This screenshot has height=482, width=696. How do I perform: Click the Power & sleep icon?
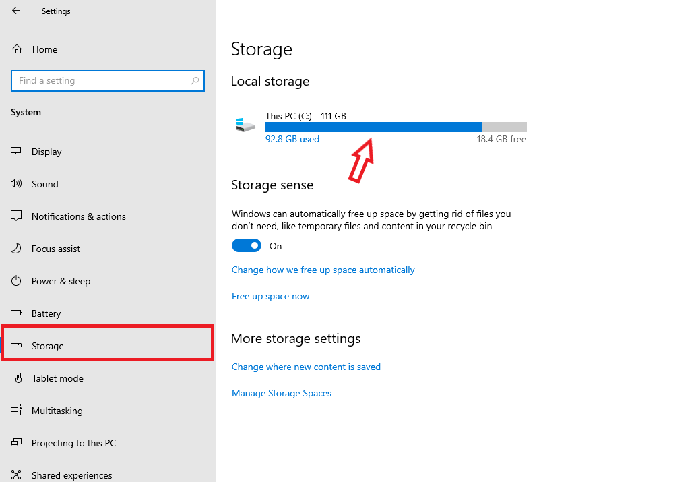tap(16, 280)
